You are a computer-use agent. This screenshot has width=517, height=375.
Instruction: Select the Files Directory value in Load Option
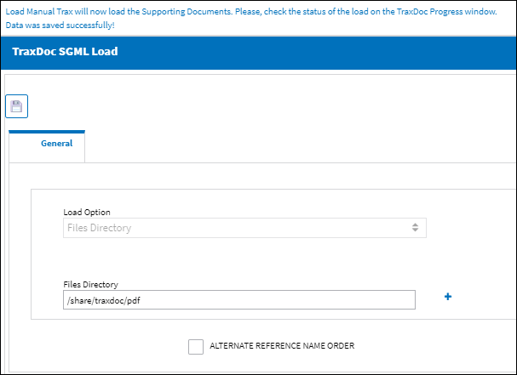tap(100, 228)
